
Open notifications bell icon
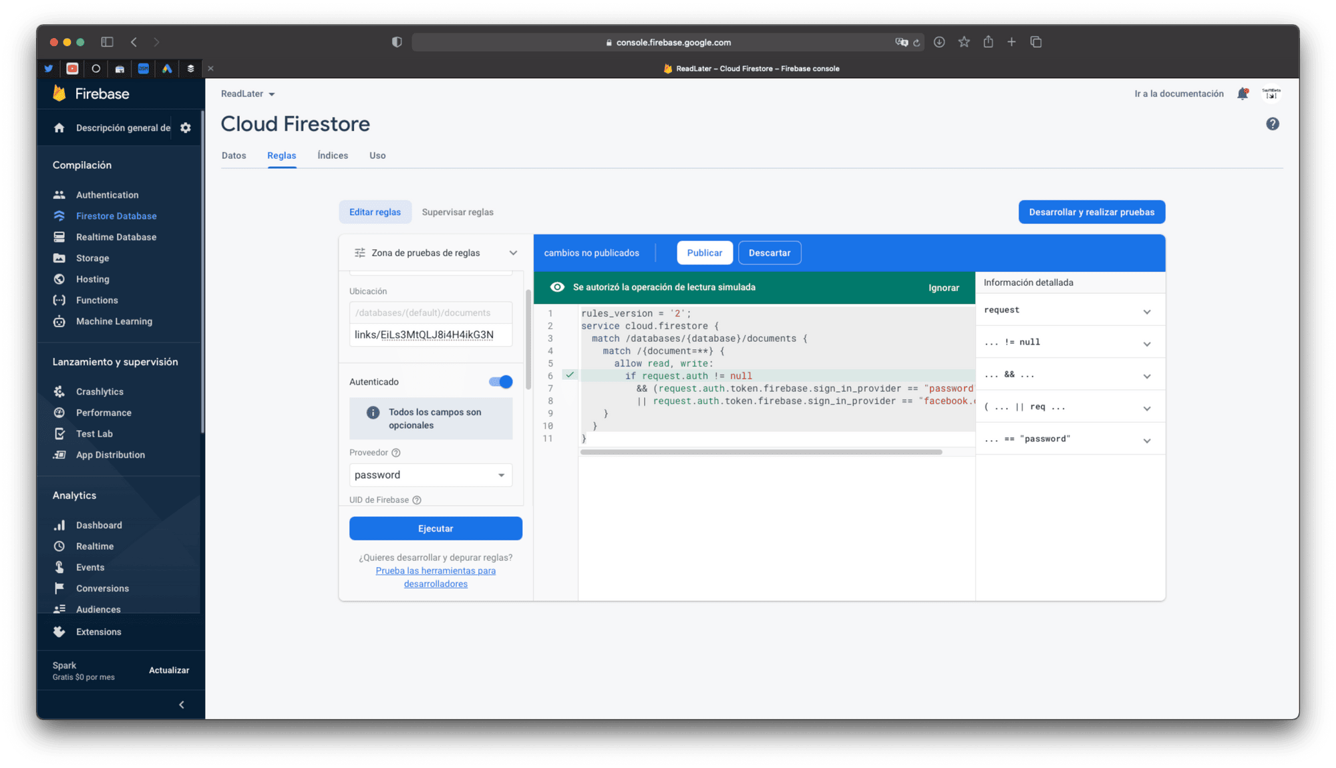[x=1242, y=93]
